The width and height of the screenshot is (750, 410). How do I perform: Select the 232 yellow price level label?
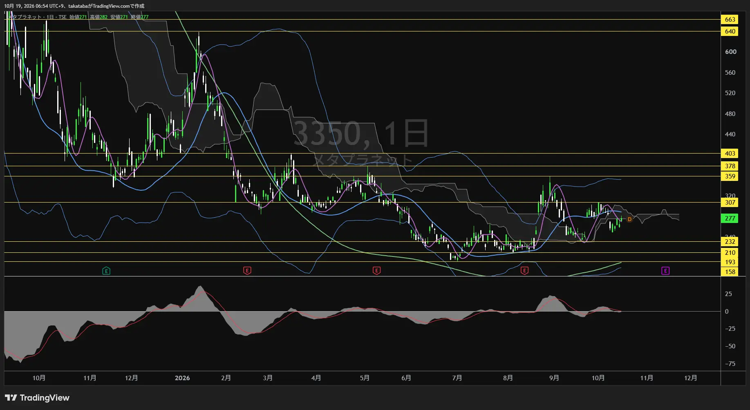(x=730, y=242)
